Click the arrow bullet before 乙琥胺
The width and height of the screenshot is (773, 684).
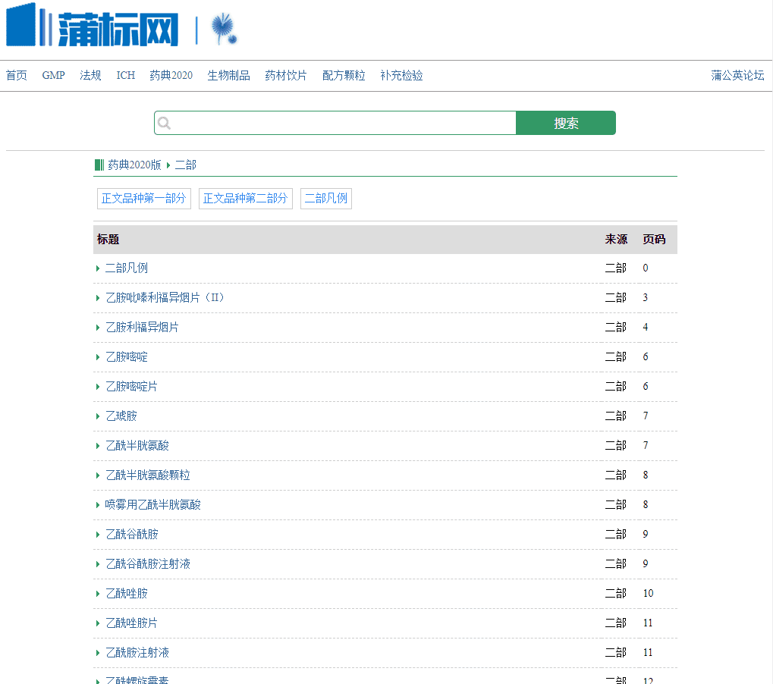(98, 416)
